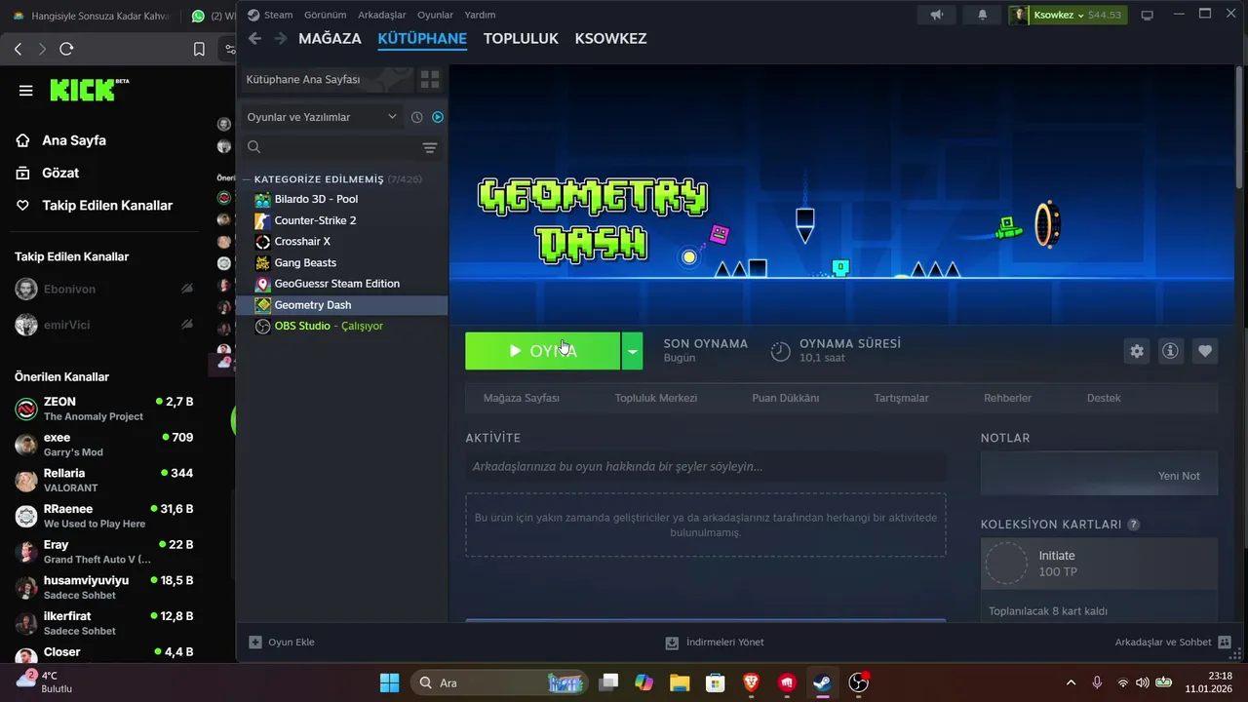
Task: Switch Steam to Big Picture mode icon
Action: (x=1148, y=15)
